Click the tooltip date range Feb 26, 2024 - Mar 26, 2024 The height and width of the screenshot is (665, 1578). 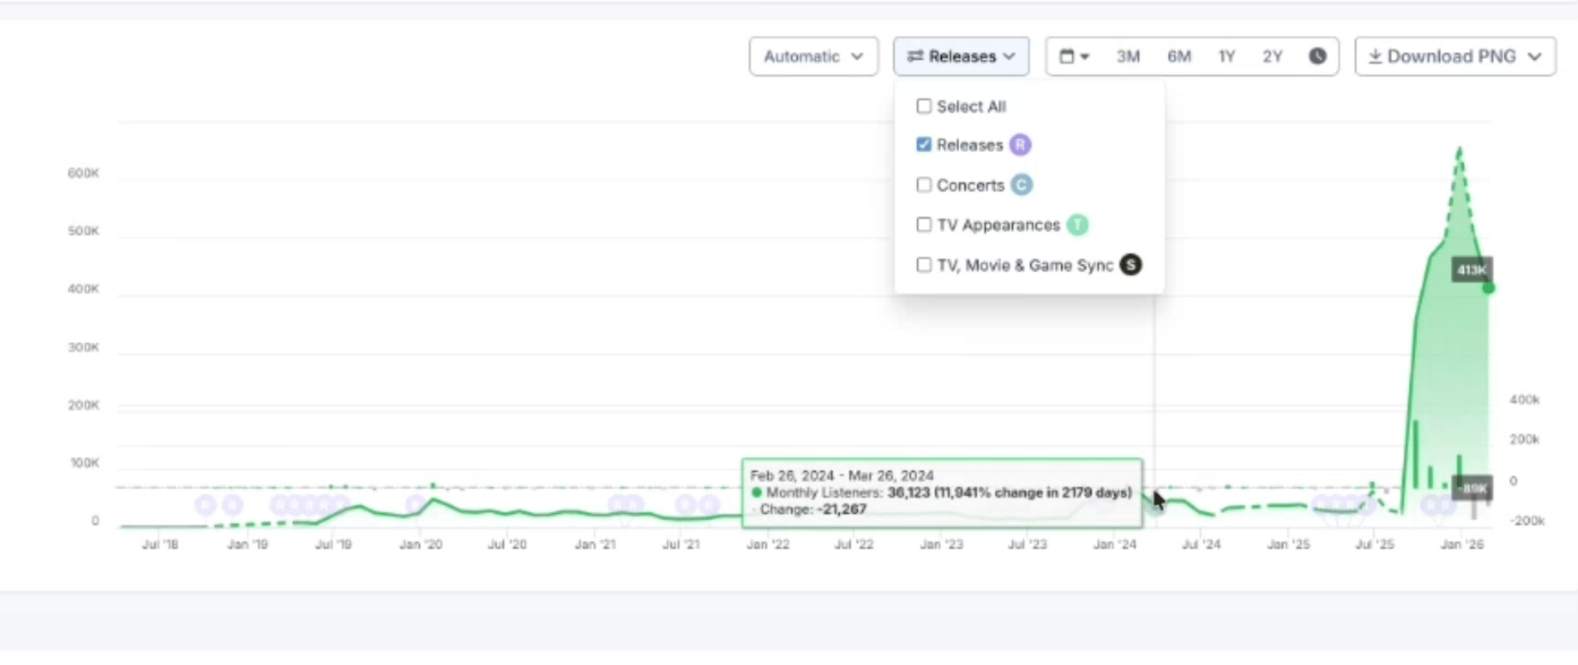pos(842,476)
